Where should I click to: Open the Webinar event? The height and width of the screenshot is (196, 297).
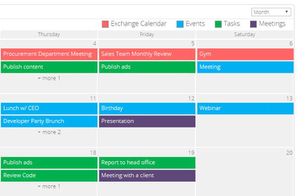(246, 108)
